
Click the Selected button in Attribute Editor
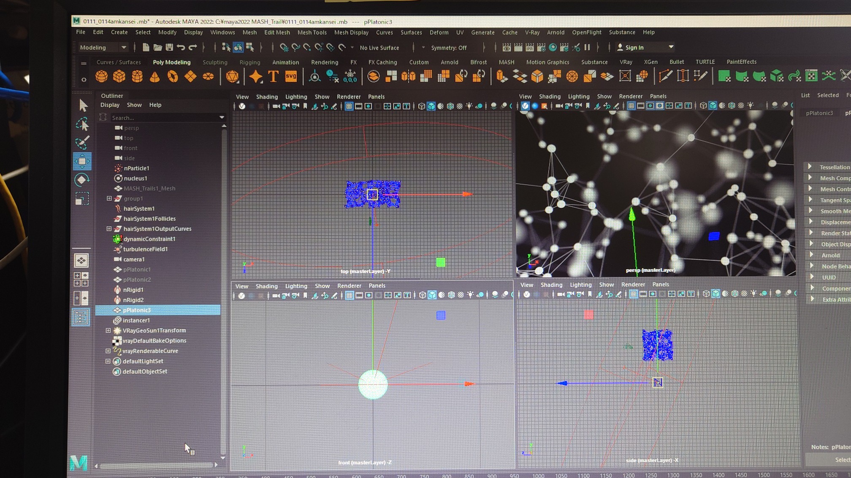pyautogui.click(x=828, y=95)
